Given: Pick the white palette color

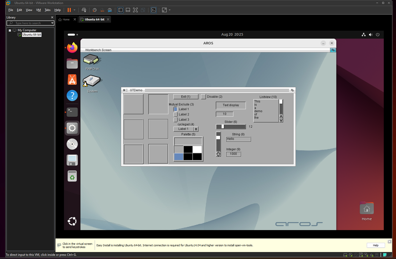Looking at the screenshot, I should (197, 149).
